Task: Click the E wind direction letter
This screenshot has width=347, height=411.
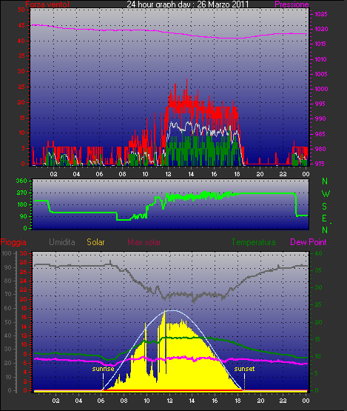Action: click(x=325, y=218)
